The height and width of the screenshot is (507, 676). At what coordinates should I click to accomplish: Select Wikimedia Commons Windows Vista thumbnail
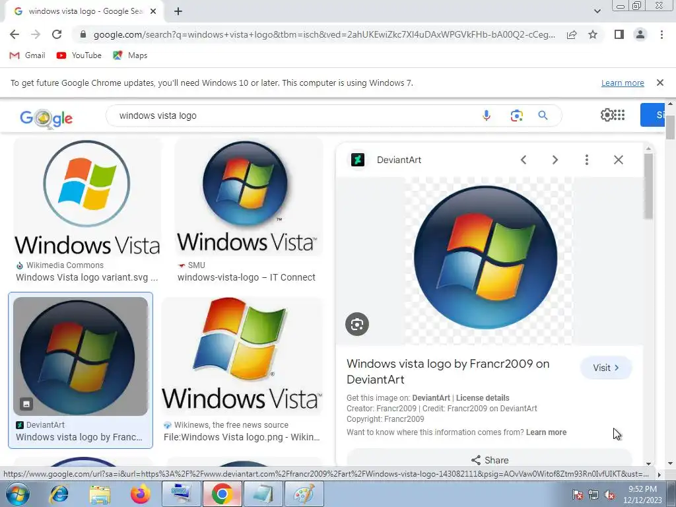pos(87,197)
